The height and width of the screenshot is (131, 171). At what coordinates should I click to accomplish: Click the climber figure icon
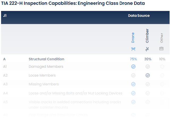(x=147, y=49)
